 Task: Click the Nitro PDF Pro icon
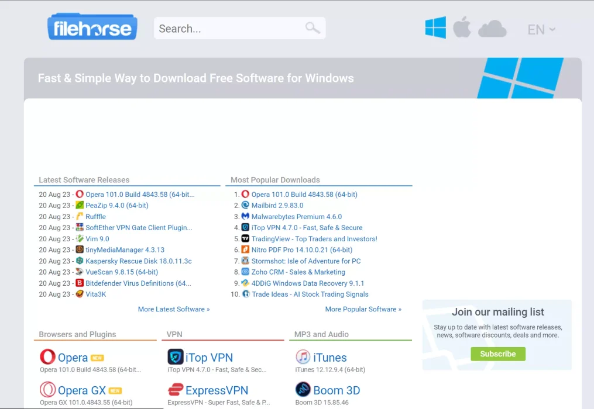(x=245, y=249)
